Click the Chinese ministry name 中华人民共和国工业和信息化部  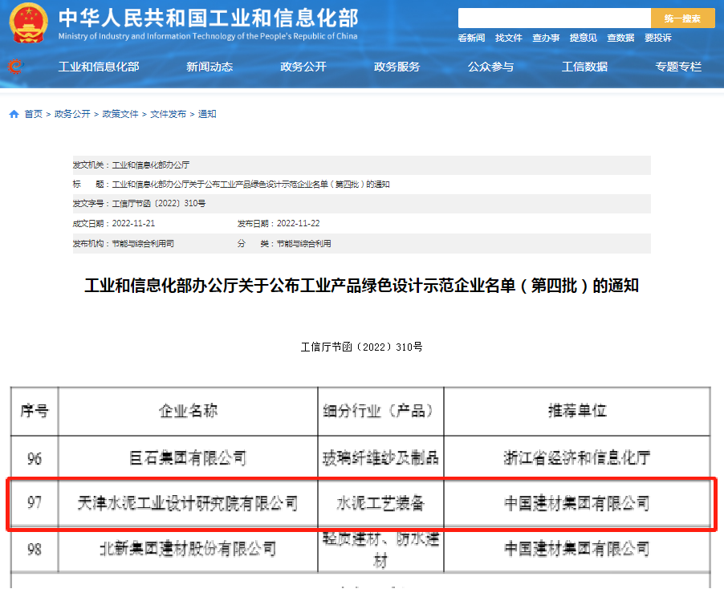(x=208, y=18)
